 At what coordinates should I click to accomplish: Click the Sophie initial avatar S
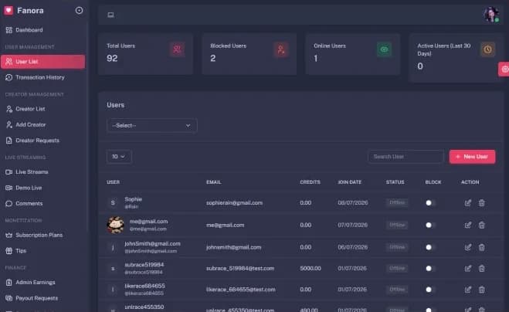pos(113,203)
